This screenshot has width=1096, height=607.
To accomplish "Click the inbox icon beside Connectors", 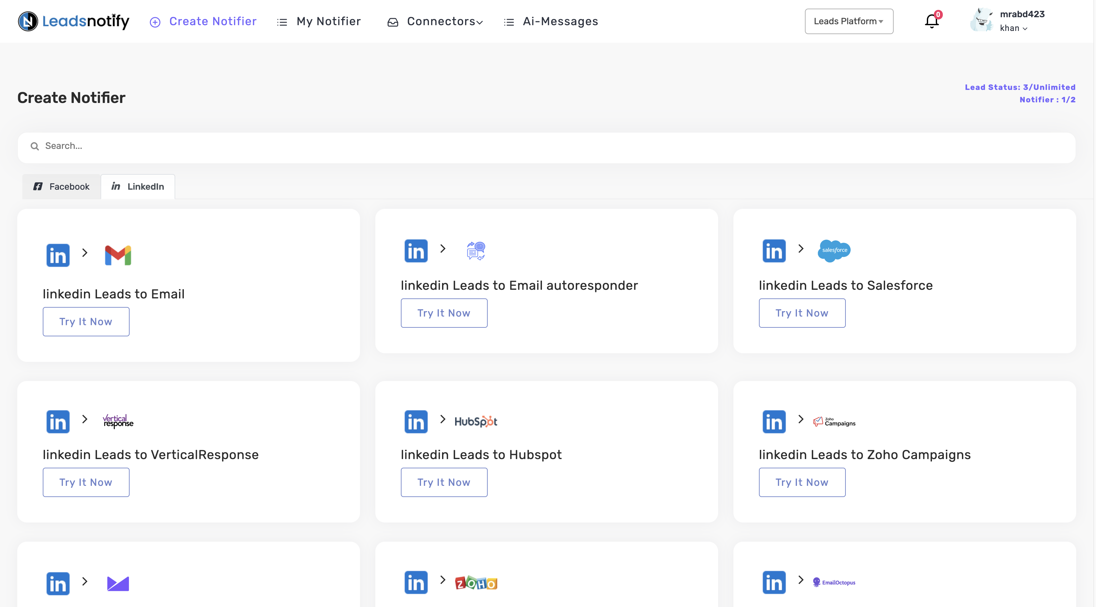I will point(393,22).
